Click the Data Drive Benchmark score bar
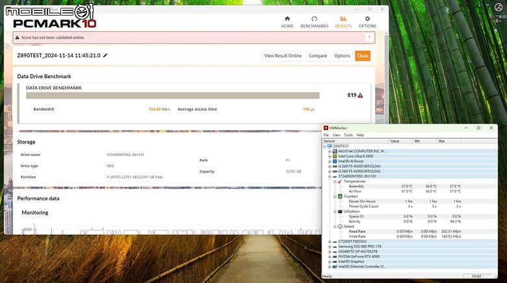This screenshot has height=283, width=507. coord(173,96)
